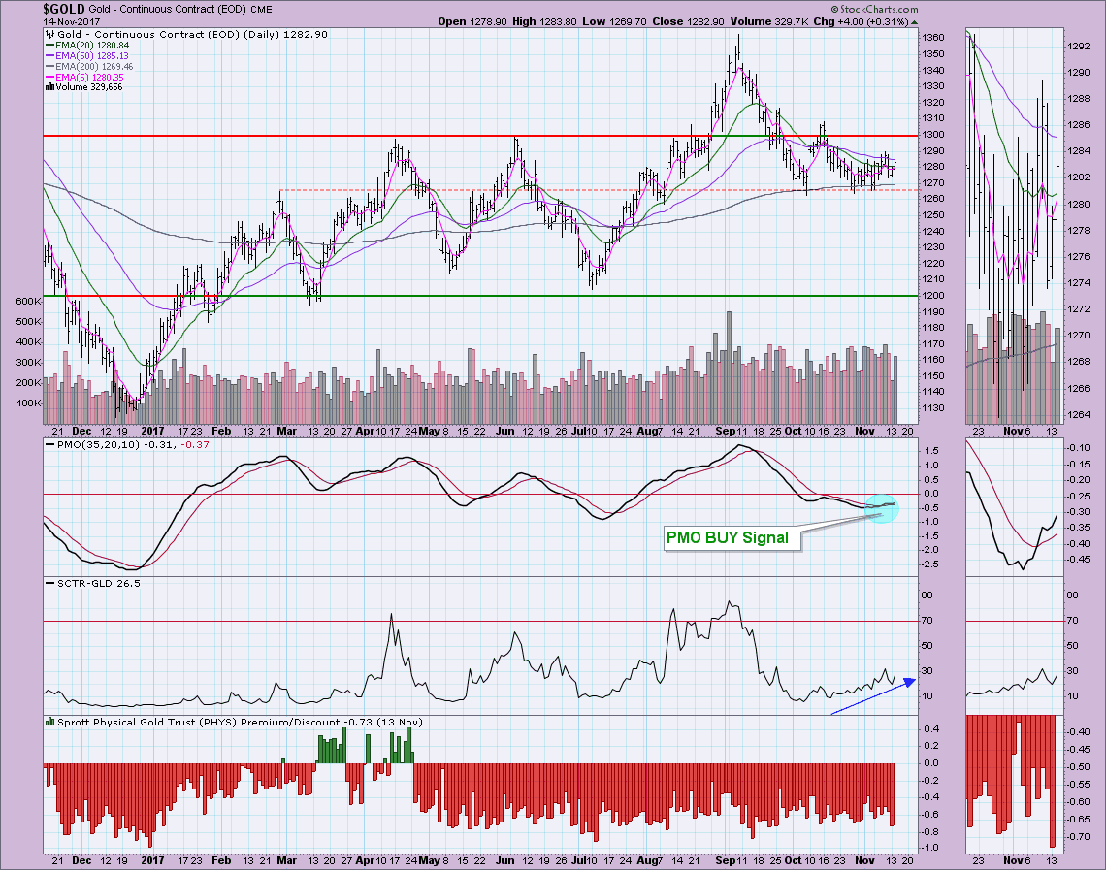Click the 1264 label in the zoomed price panel
This screenshot has height=870, width=1106.
click(x=1079, y=414)
